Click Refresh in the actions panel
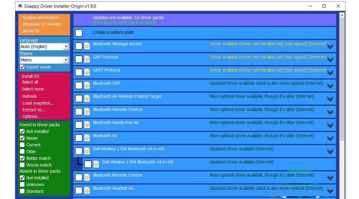Screen dimensions: 359x199 pyautogui.click(x=29, y=96)
